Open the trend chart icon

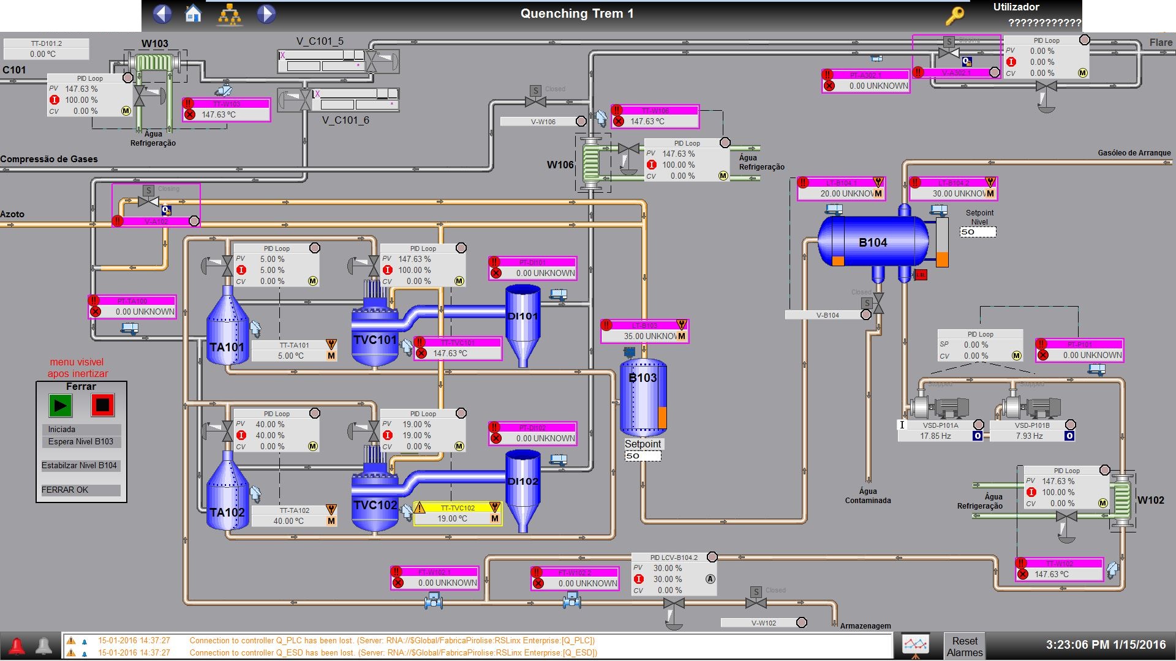tap(916, 645)
